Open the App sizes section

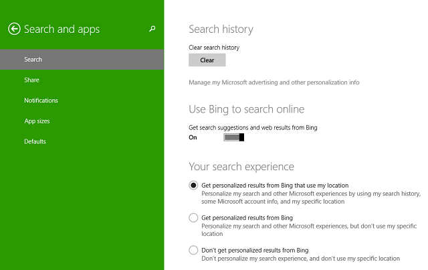[x=37, y=121]
